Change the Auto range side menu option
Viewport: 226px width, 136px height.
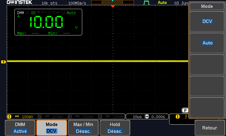207,43
